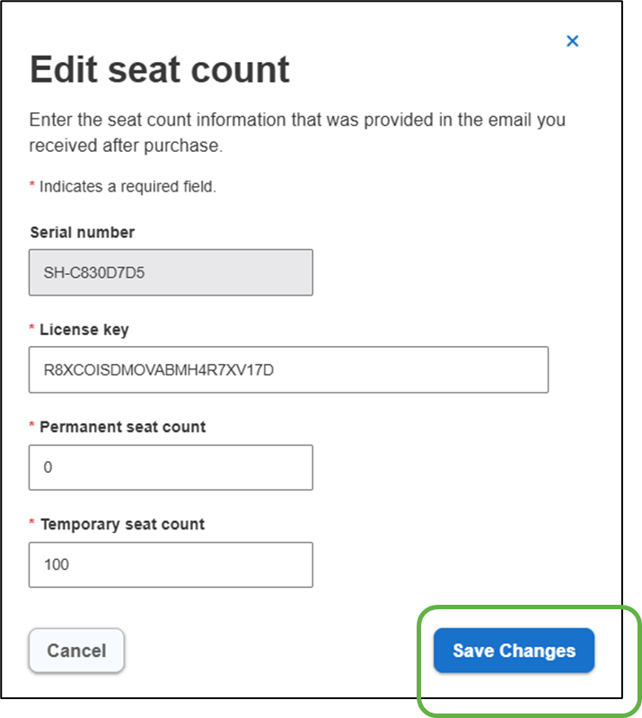Click the seat count instructions paragraph
Screen dimensions: 642x718
[x=297, y=132]
